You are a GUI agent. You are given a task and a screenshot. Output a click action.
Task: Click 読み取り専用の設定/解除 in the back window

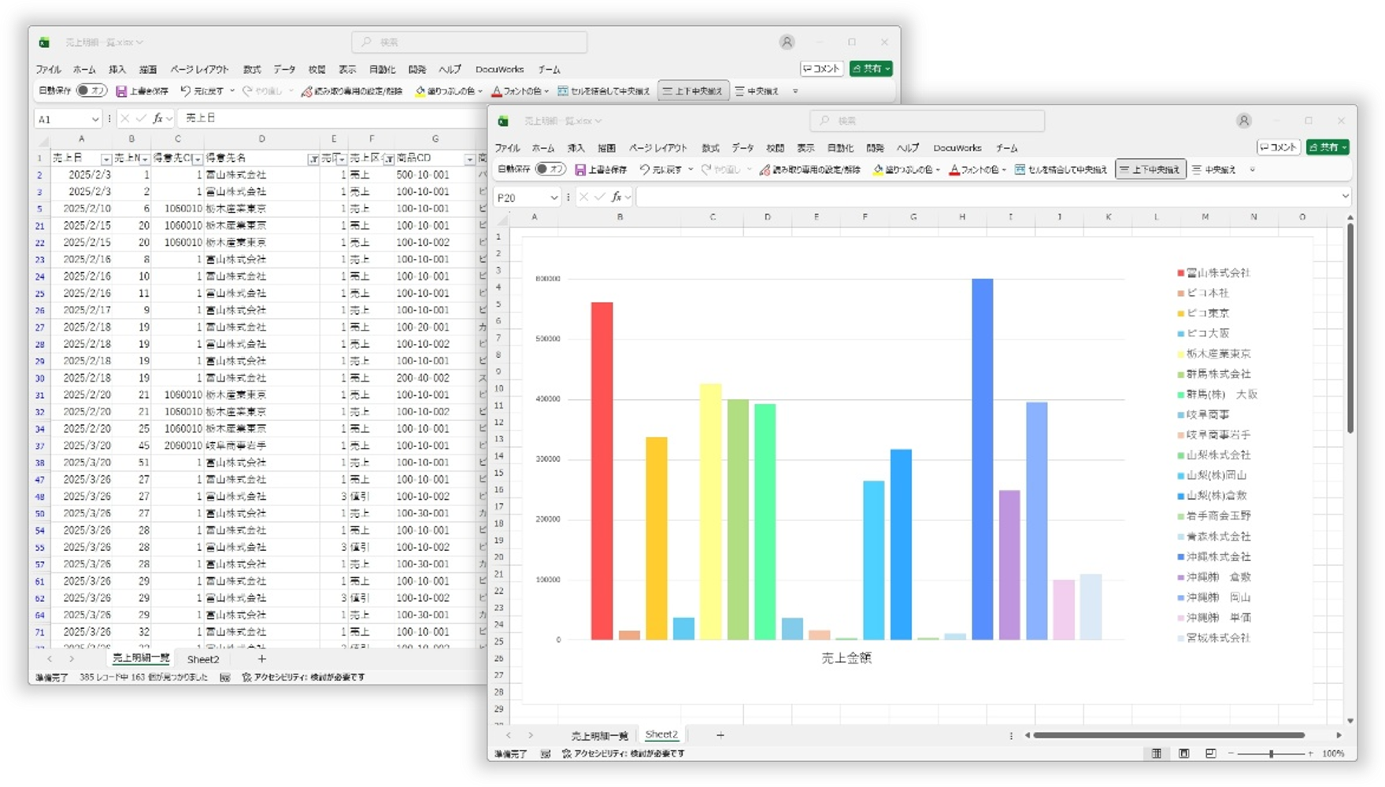coord(351,91)
